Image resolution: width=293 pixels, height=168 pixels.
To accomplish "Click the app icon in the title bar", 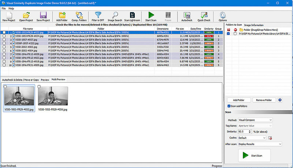I will [x=3, y=3].
